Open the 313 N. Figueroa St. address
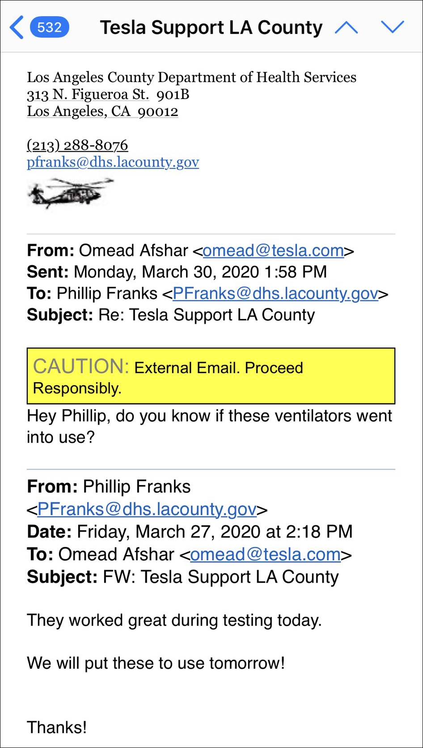The height and width of the screenshot is (748, 423). click(x=88, y=95)
